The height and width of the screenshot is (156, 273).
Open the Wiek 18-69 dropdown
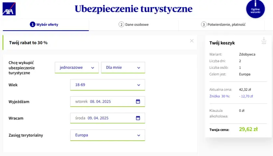click(108, 85)
